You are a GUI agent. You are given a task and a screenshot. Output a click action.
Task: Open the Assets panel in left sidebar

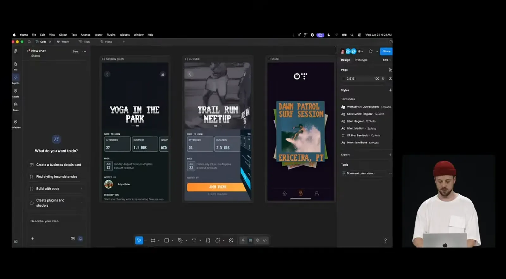pyautogui.click(x=15, y=93)
